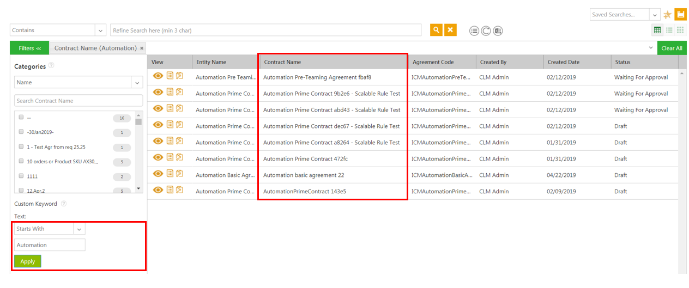The width and height of the screenshot is (689, 288).
Task: Tick the 1111 checkbox in Categories
Action: click(x=21, y=176)
